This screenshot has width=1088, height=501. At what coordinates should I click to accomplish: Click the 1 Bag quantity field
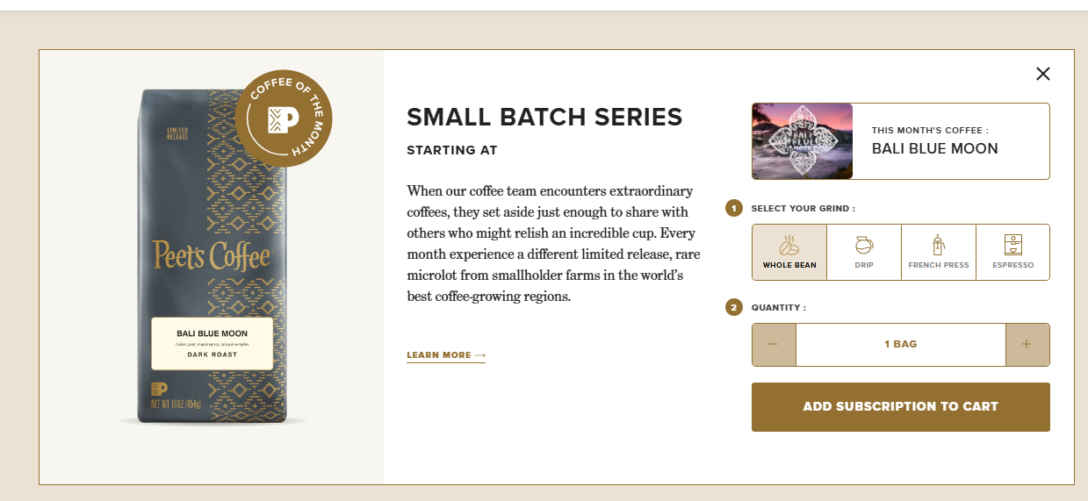pos(900,344)
